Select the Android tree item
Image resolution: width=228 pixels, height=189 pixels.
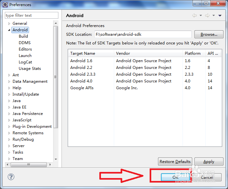tap(20, 30)
